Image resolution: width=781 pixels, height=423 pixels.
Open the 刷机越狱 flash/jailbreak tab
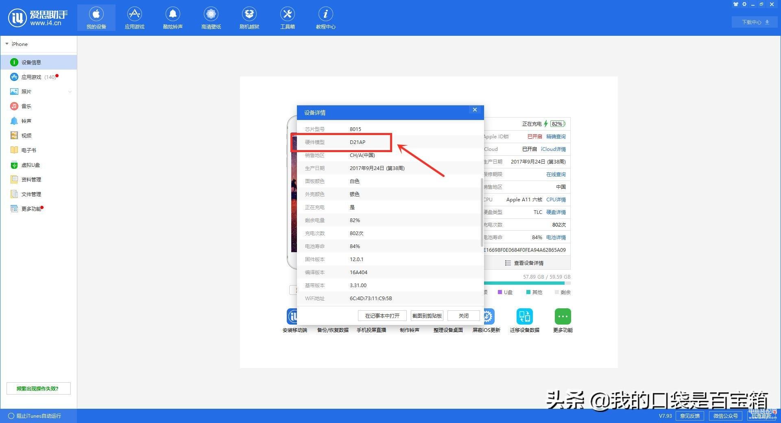(249, 18)
